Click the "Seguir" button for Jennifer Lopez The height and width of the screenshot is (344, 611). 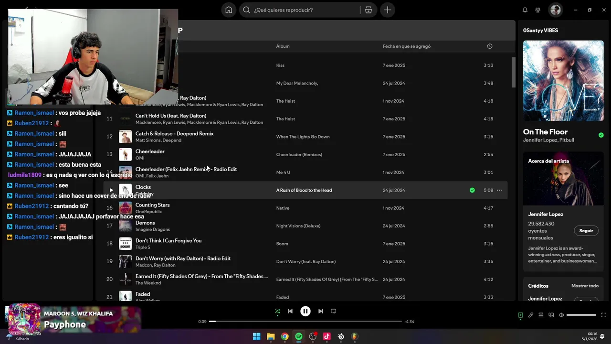tap(586, 231)
